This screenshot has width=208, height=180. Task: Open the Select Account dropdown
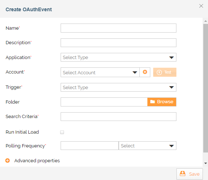pos(100,72)
